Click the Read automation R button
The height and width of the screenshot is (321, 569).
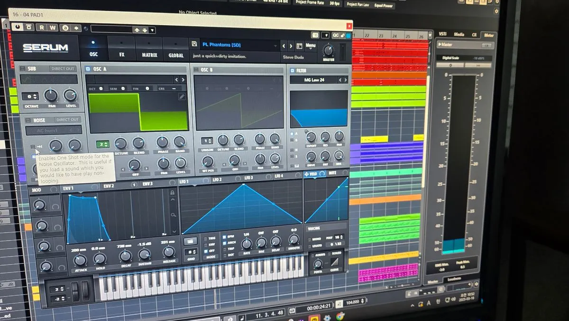point(41,28)
